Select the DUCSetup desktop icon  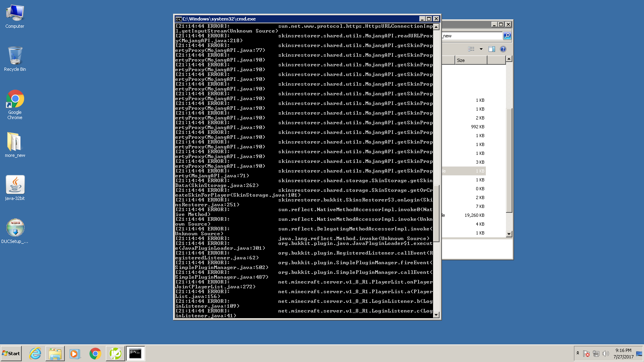15,231
